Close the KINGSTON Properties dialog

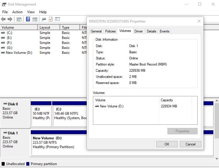pyautogui.click(x=199, y=21)
